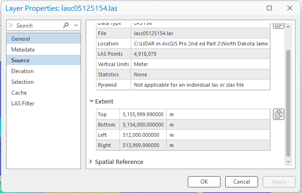Click the Vertical Units row label

(x=113, y=64)
